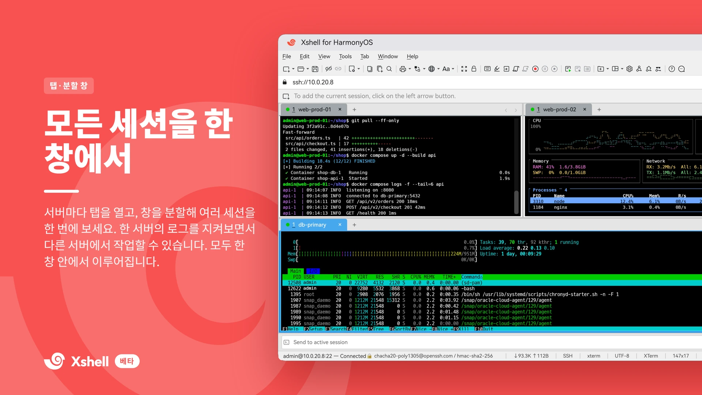Open the View menu
This screenshot has width=702, height=395.
324,56
